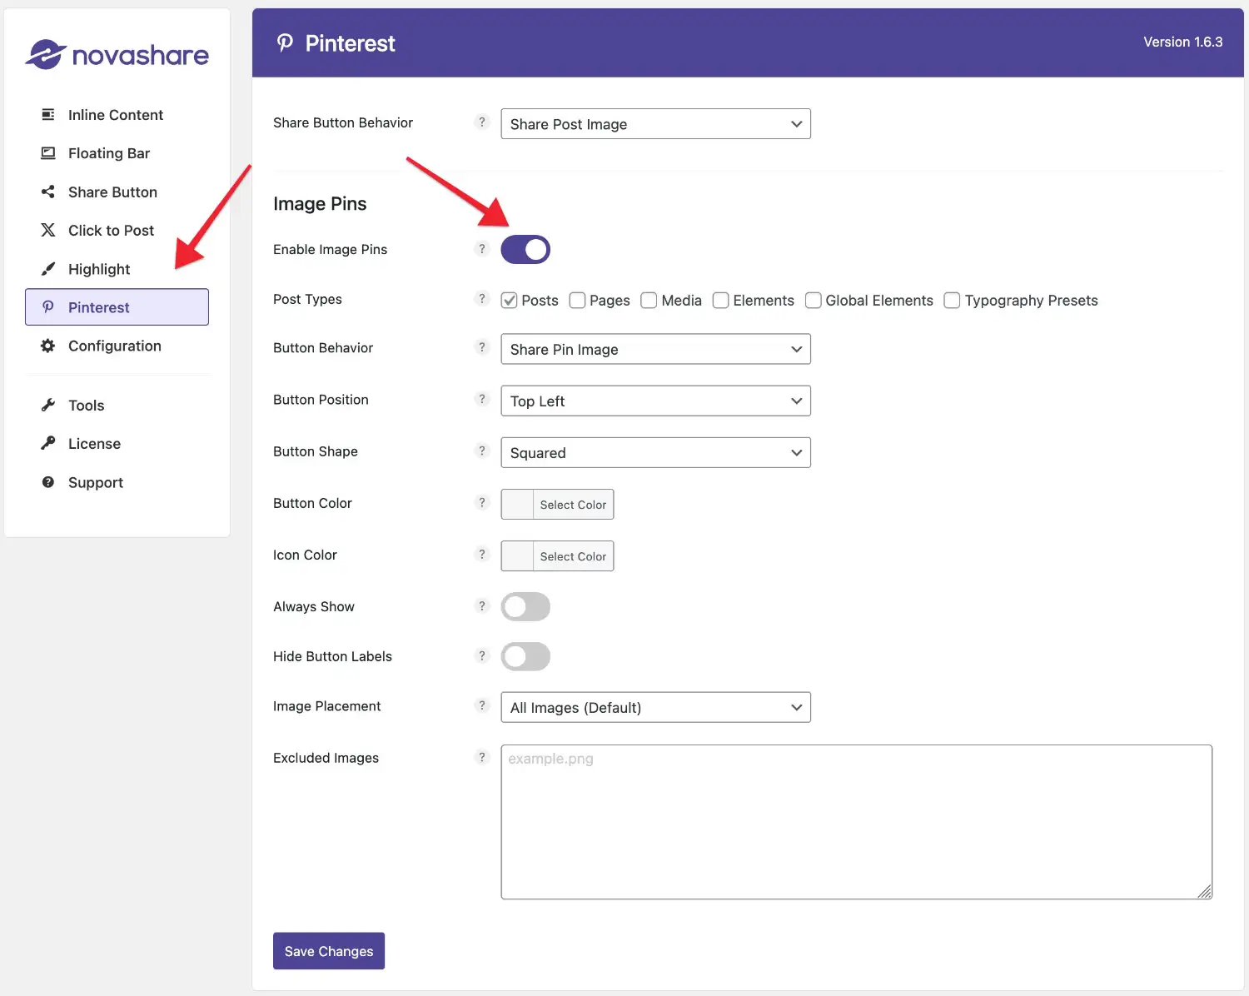Click Select Color for Button Color

point(573,505)
